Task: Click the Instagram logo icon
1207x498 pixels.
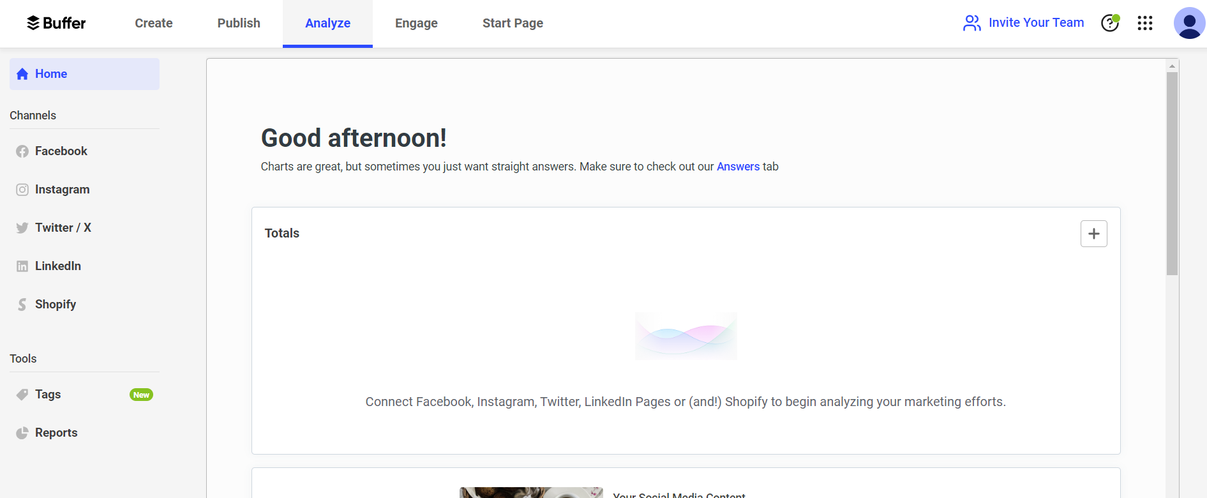Action: click(x=22, y=190)
